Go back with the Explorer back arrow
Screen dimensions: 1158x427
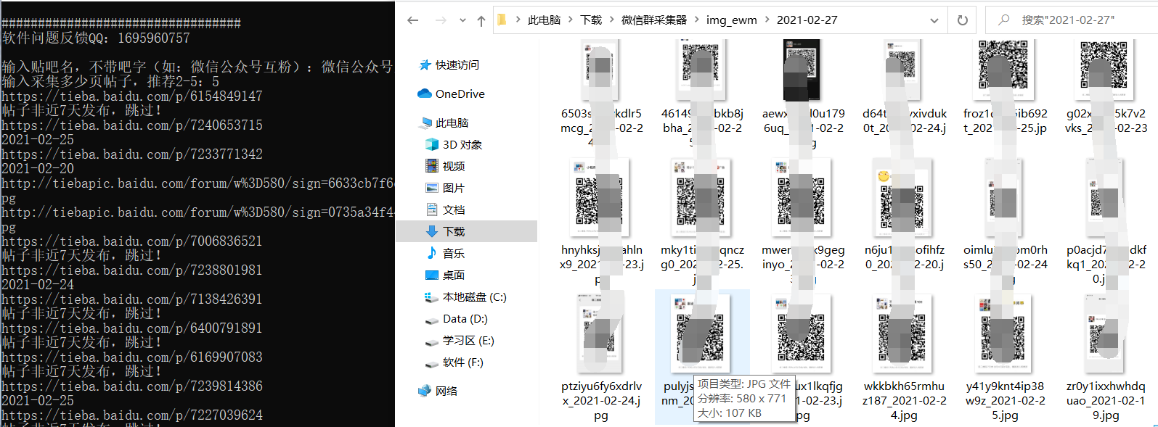(413, 20)
